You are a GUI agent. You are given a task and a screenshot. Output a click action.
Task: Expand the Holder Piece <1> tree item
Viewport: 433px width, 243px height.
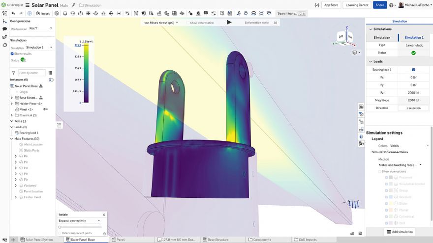pos(12,104)
